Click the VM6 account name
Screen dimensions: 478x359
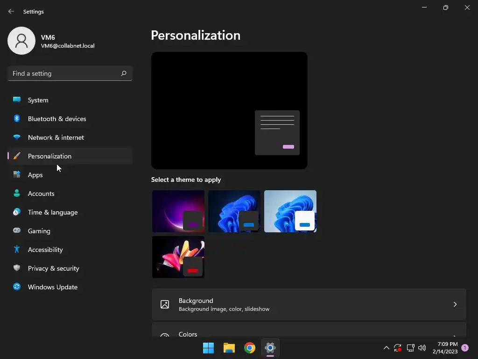click(x=48, y=37)
